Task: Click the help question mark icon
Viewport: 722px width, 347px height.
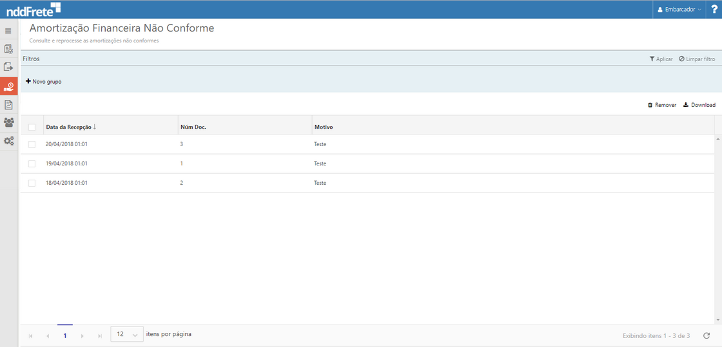Action: tap(714, 9)
